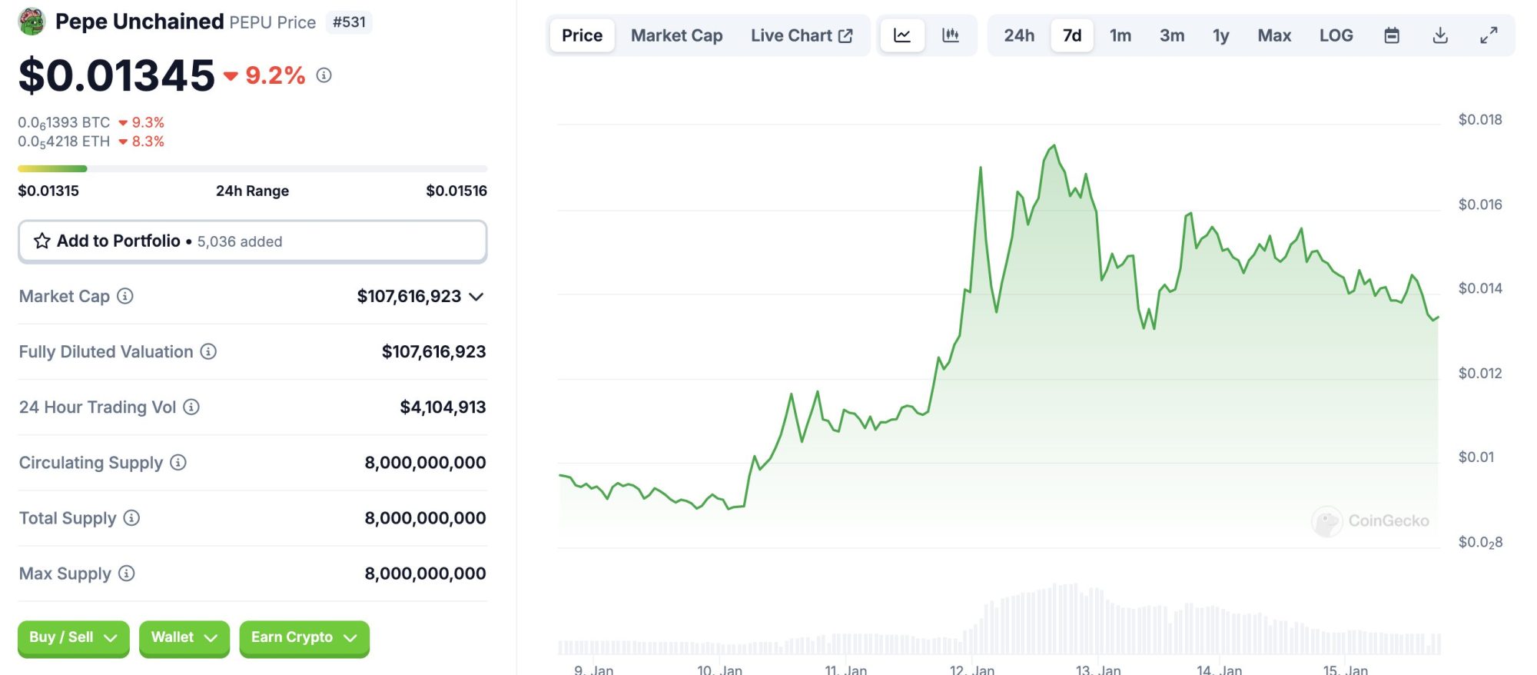The height and width of the screenshot is (675, 1537).
Task: Show info for 24 Hour Trading Vol
Action: (191, 407)
